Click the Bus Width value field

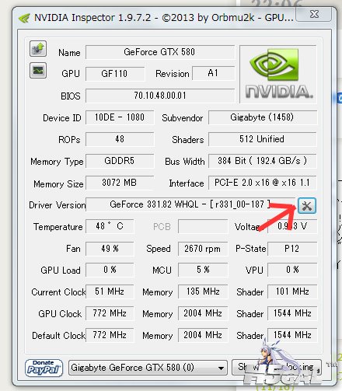[263, 161]
